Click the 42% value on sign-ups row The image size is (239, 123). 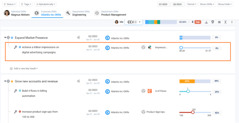click(x=217, y=113)
